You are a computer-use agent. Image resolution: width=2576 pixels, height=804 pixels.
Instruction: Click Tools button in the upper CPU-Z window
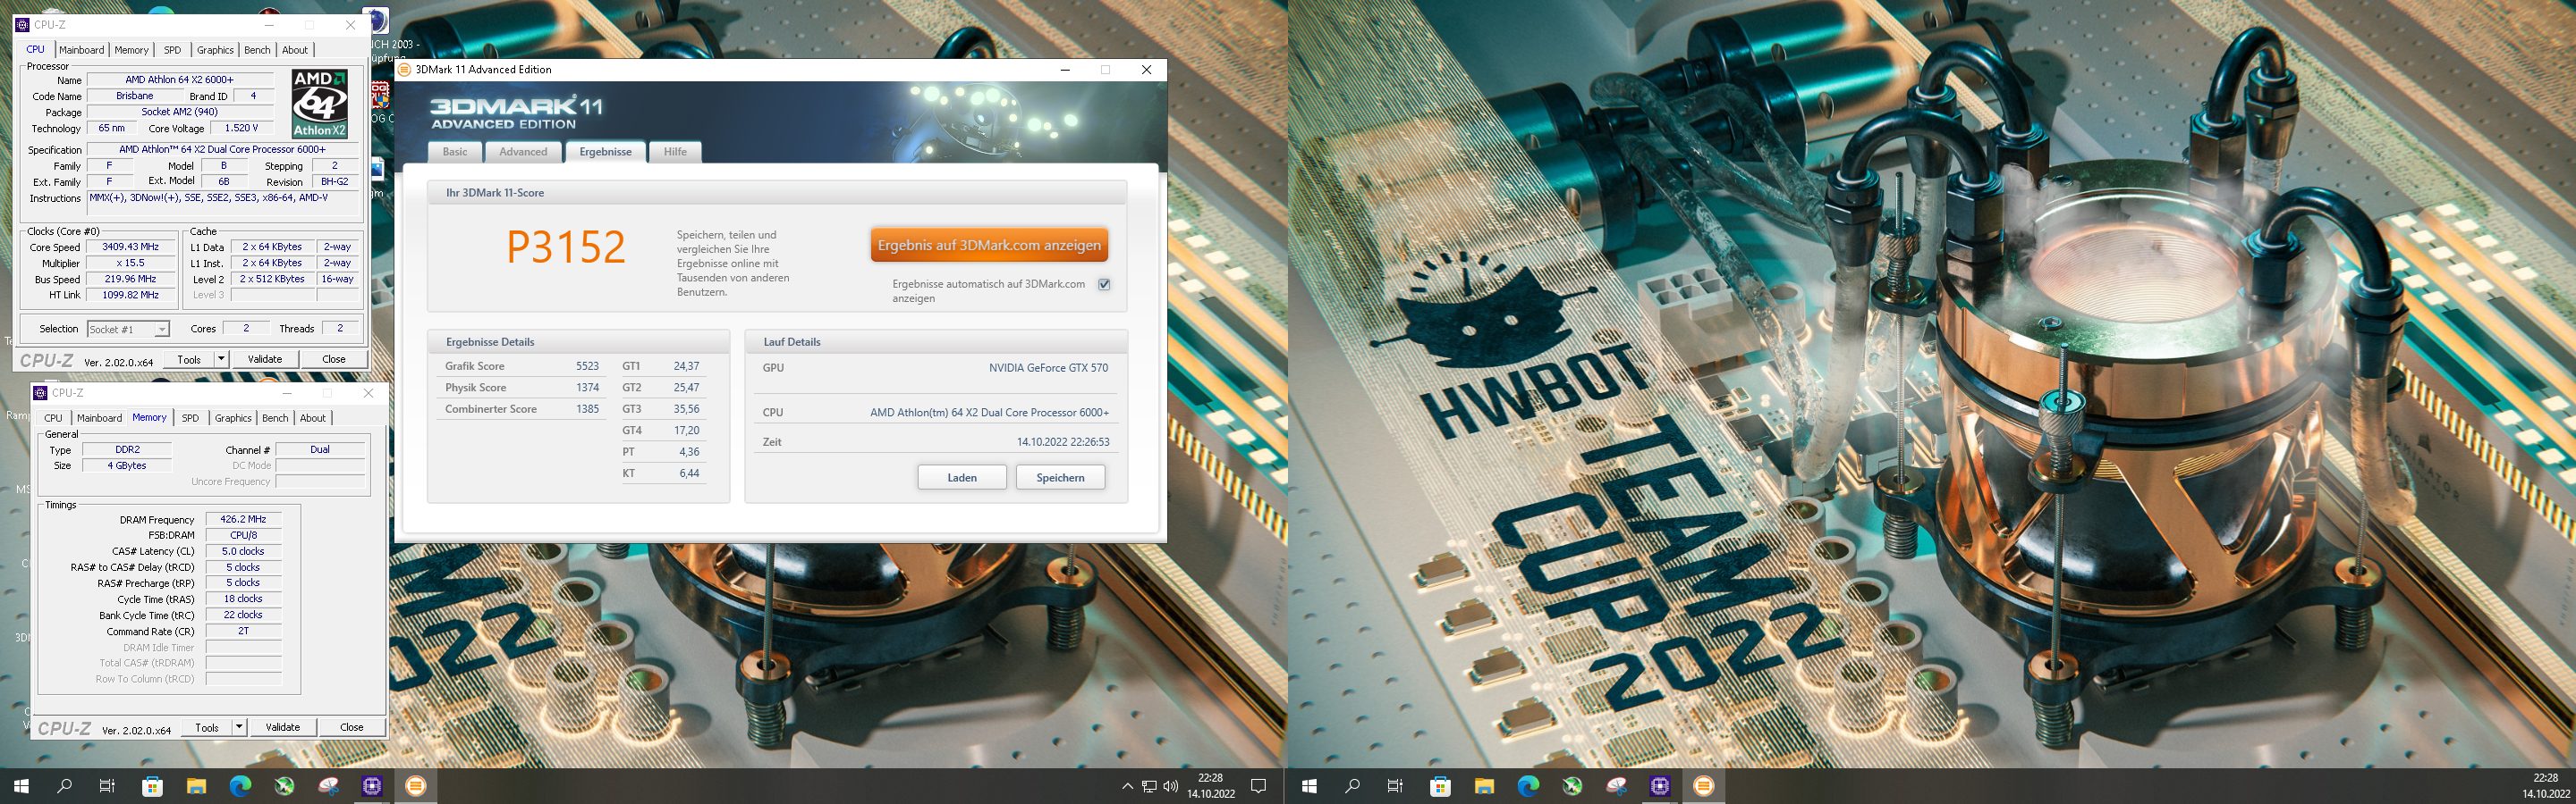[189, 358]
